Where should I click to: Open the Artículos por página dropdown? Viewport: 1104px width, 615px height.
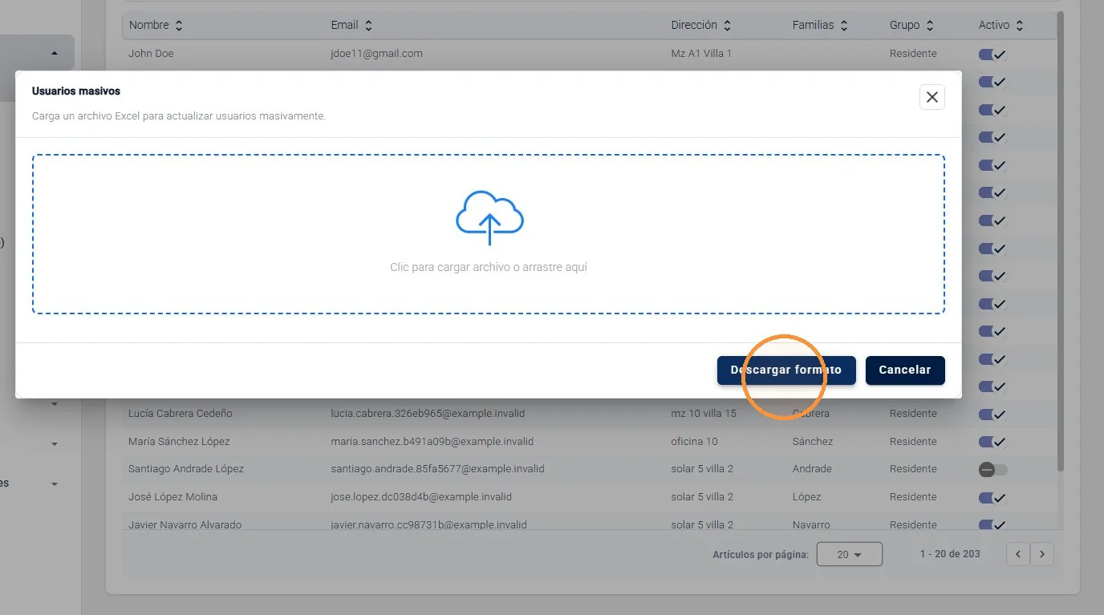(x=849, y=554)
